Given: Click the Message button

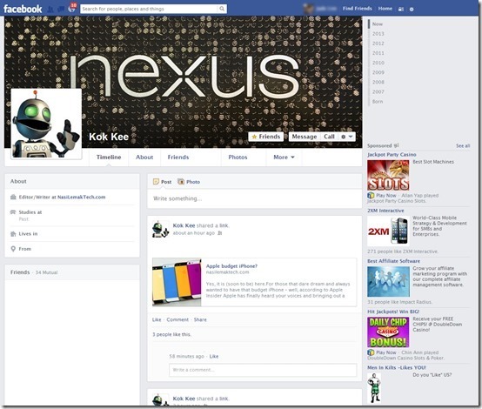Looking at the screenshot, I should (305, 137).
